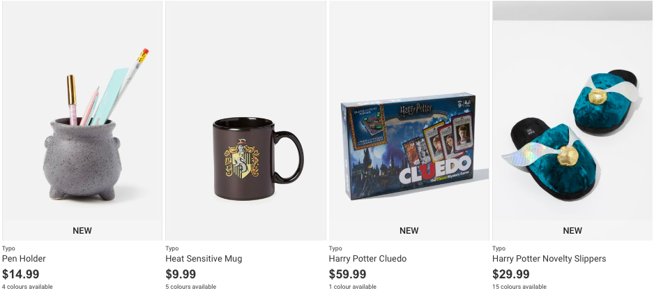Click the Typo brand above Pen Holder
The height and width of the screenshot is (293, 654).
8,248
